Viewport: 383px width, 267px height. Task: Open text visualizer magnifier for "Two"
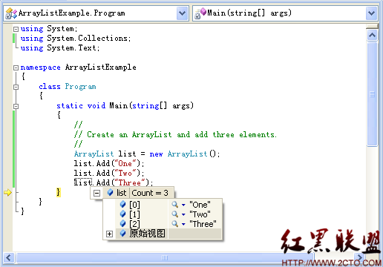click(175, 214)
